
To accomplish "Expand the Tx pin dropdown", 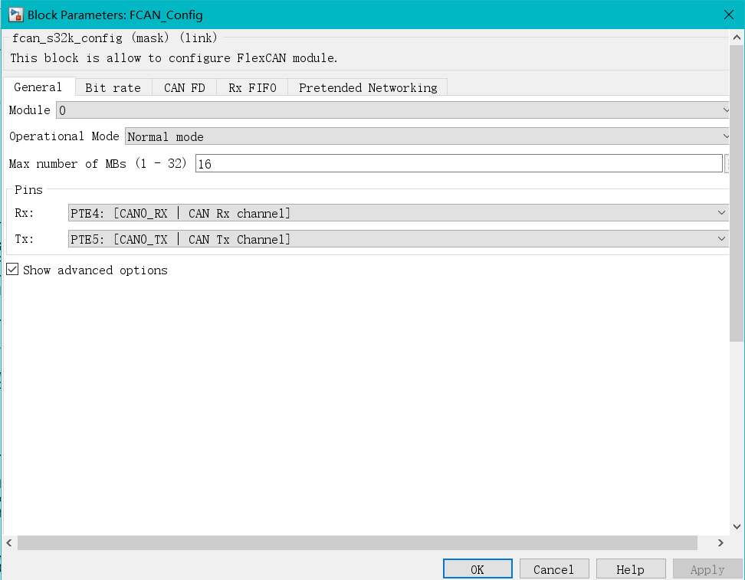I will [398, 239].
